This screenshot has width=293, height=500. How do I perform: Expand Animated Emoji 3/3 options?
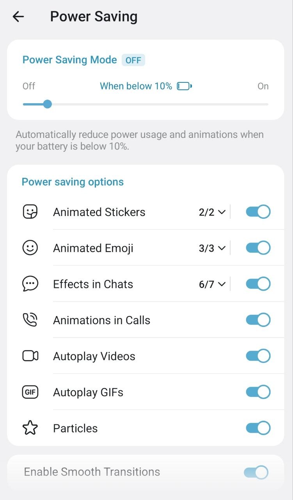212,248
